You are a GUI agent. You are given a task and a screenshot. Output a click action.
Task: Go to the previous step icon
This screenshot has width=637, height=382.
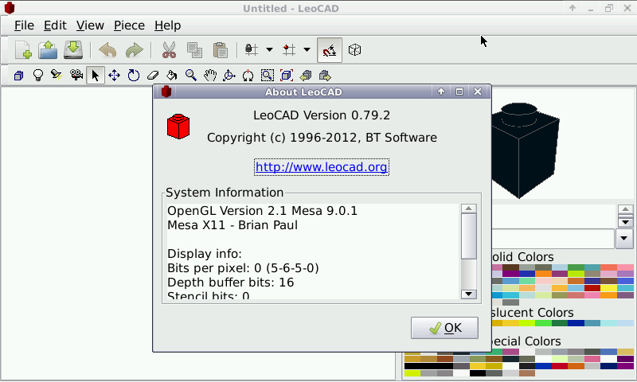pos(306,76)
